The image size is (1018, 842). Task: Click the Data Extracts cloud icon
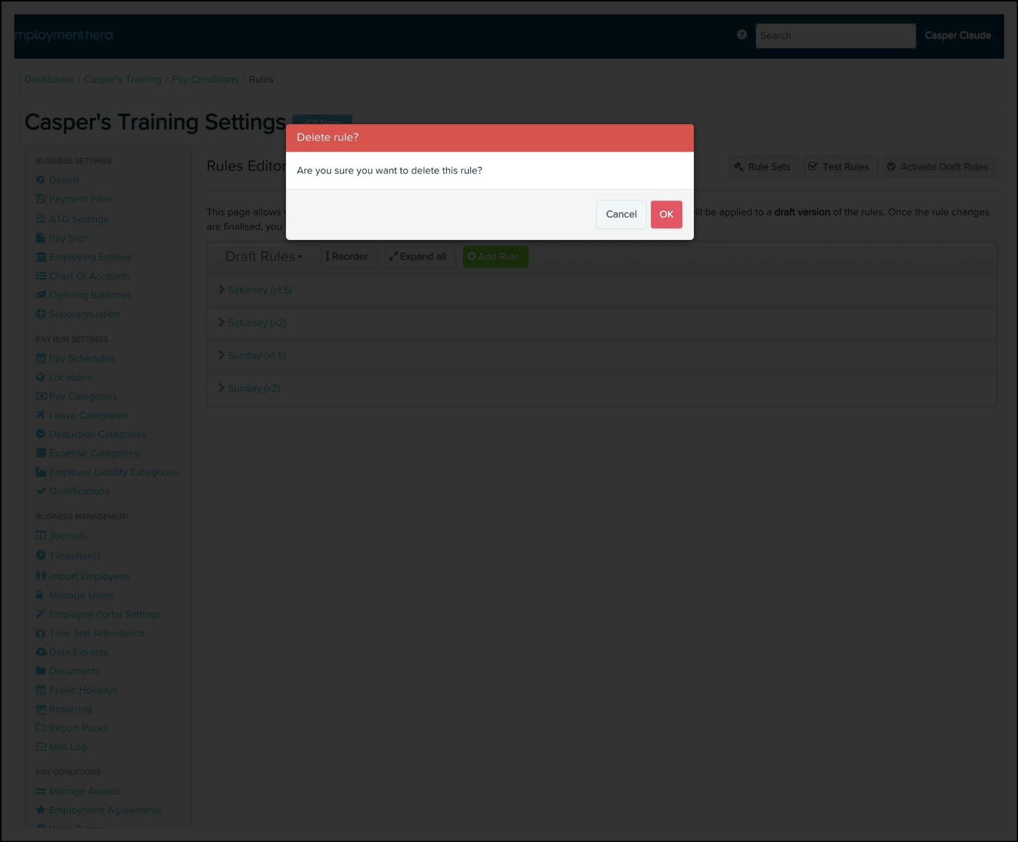(x=41, y=652)
